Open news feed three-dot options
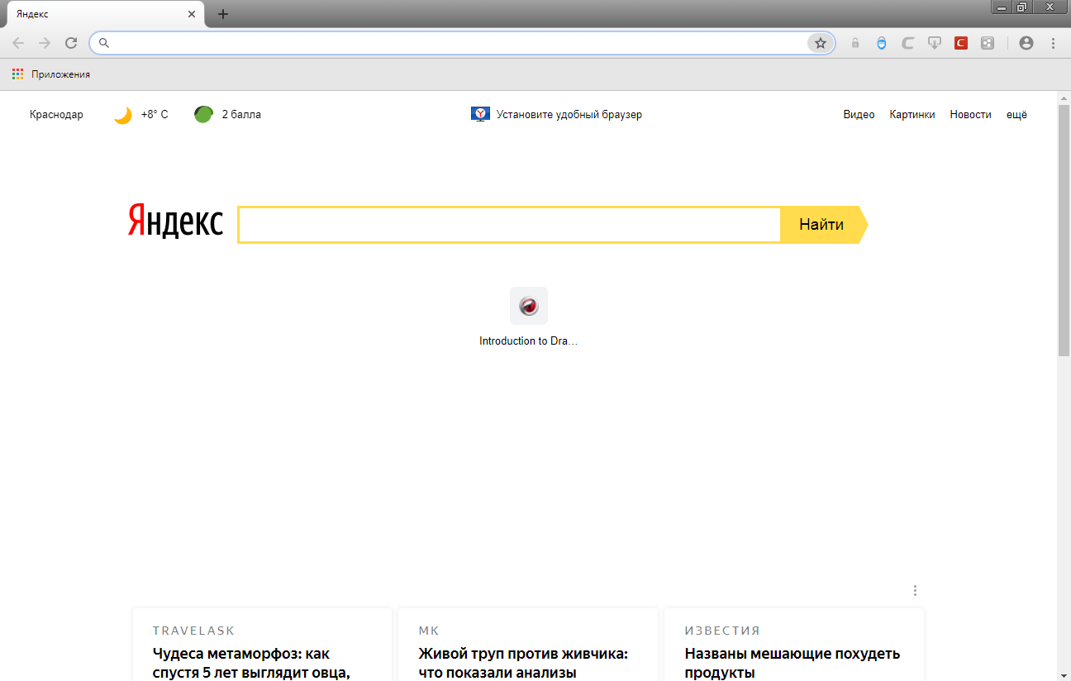 pyautogui.click(x=915, y=590)
